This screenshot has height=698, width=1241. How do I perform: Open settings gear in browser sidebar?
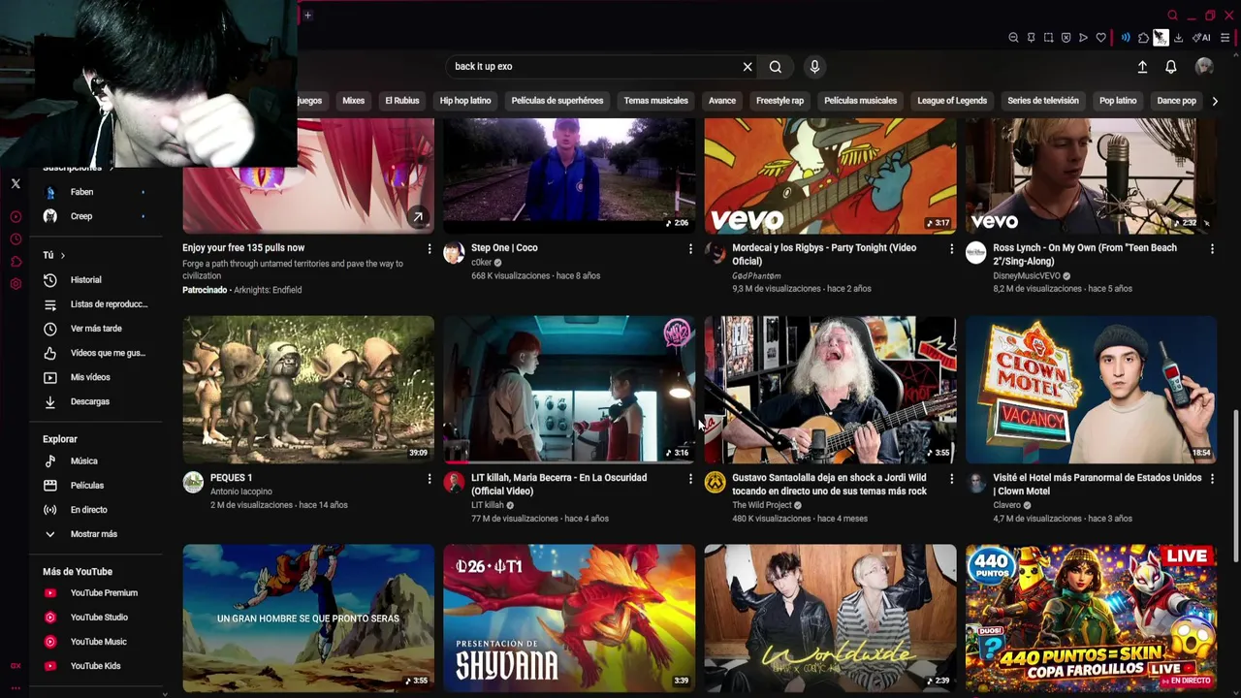point(16,284)
